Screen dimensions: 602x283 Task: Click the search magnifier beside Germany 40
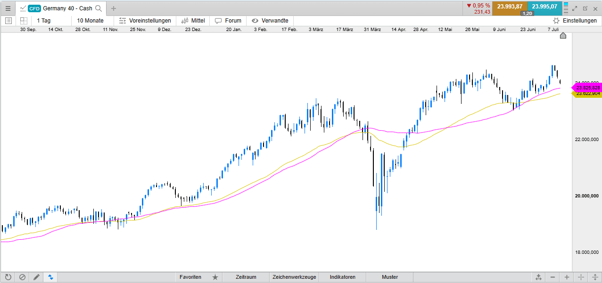[99, 8]
